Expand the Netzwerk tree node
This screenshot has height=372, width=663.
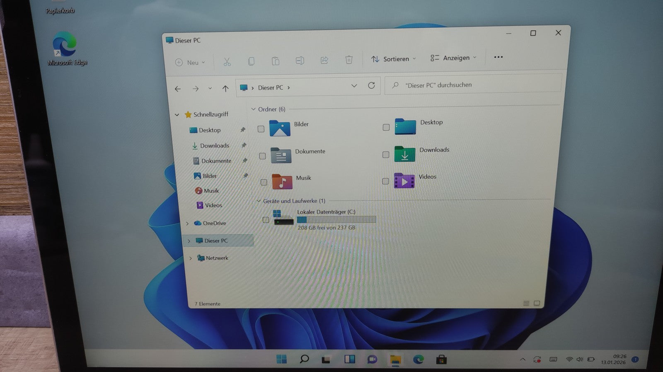(190, 258)
